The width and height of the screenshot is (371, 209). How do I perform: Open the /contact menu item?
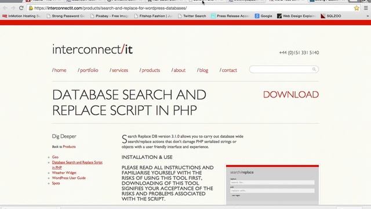pyautogui.click(x=228, y=70)
